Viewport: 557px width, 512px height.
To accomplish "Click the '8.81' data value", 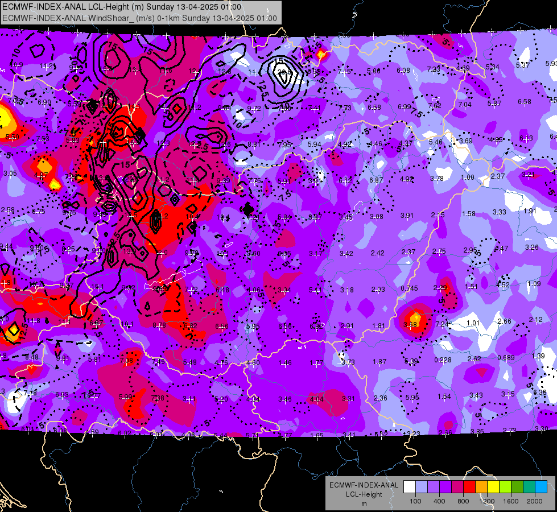I will tap(254, 144).
